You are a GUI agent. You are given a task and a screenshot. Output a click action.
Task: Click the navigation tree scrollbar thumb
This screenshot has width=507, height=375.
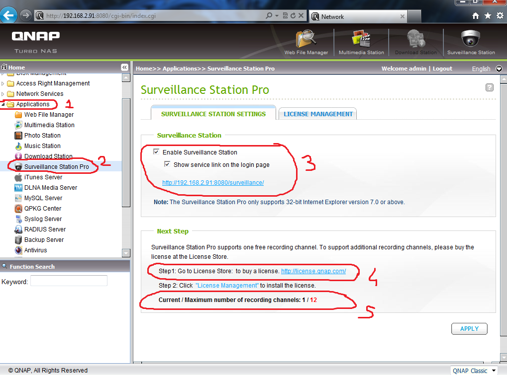(126, 152)
